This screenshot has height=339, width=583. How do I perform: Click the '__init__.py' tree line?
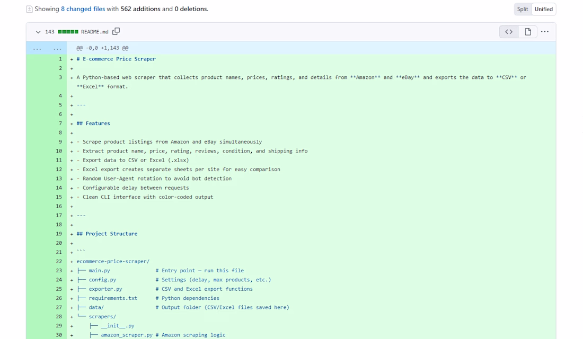[x=112, y=326]
